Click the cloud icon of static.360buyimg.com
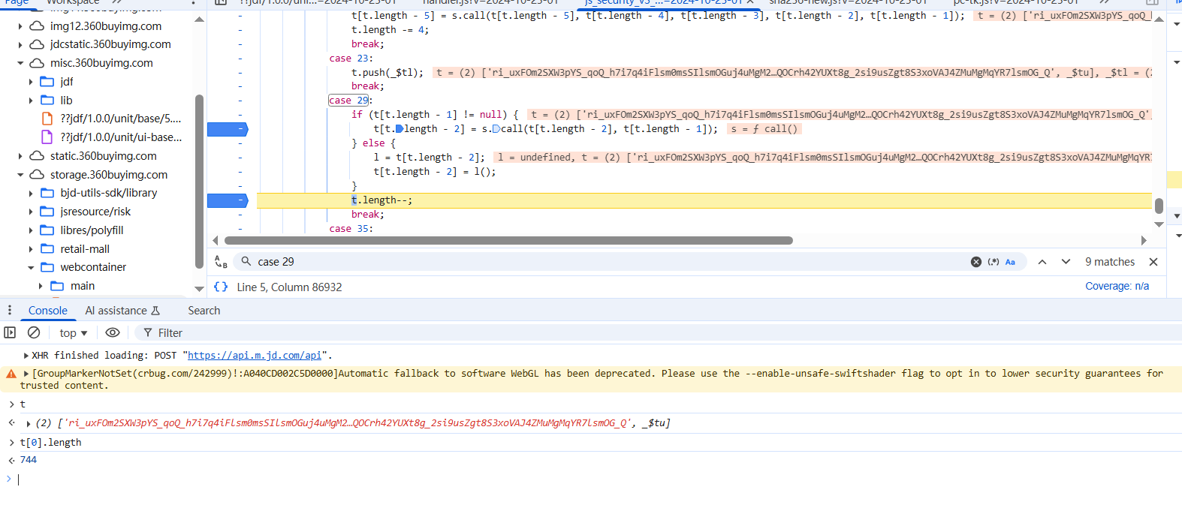This screenshot has width=1182, height=517. [37, 156]
